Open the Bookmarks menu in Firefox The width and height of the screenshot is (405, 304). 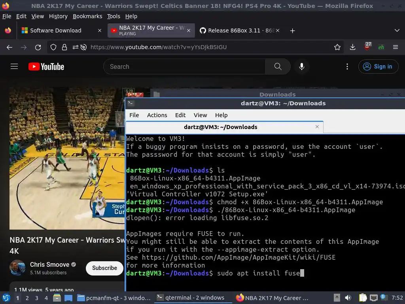[x=87, y=16]
